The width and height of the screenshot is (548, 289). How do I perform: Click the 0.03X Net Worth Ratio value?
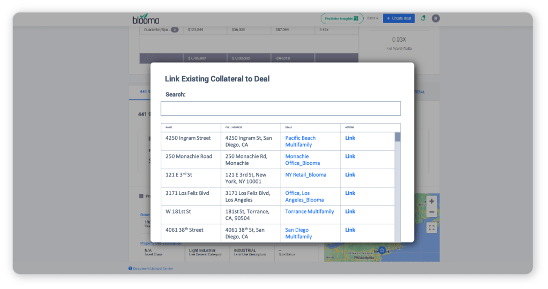pos(399,40)
